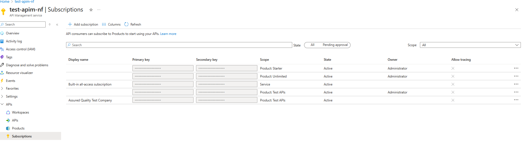Click the key icon beside test-apim-nf title

click(x=3, y=11)
